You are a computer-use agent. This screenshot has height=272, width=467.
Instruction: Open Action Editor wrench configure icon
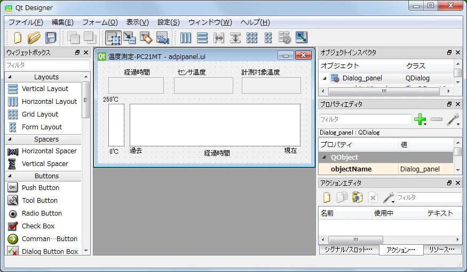click(389, 197)
